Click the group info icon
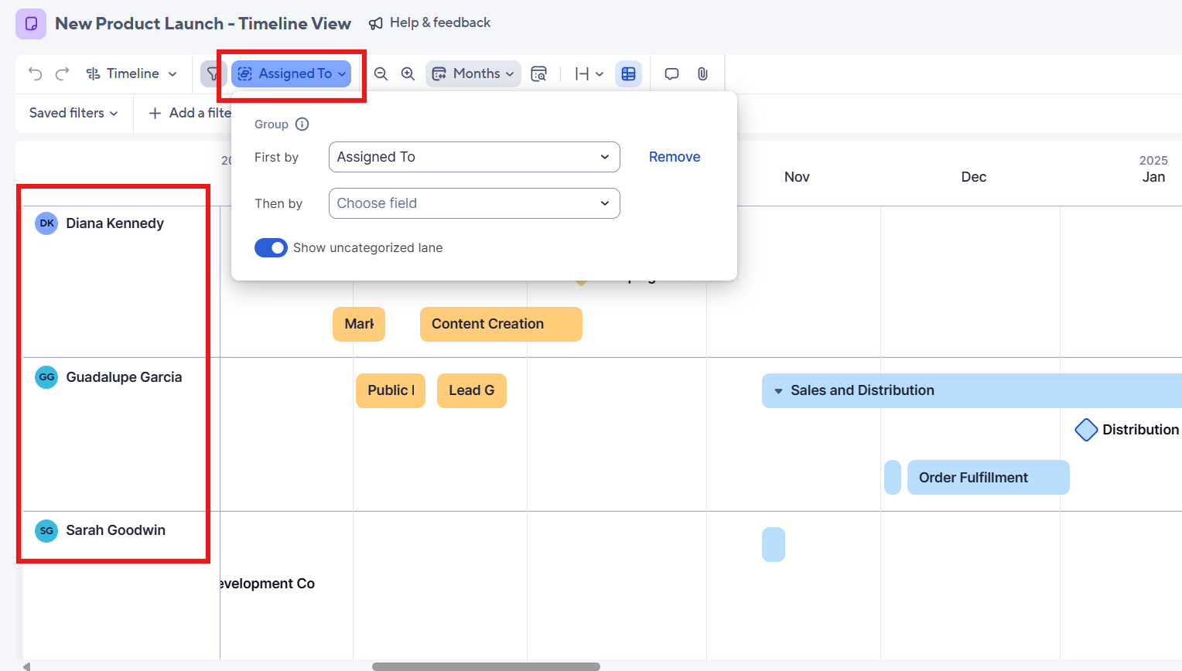This screenshot has width=1182, height=671. point(302,124)
